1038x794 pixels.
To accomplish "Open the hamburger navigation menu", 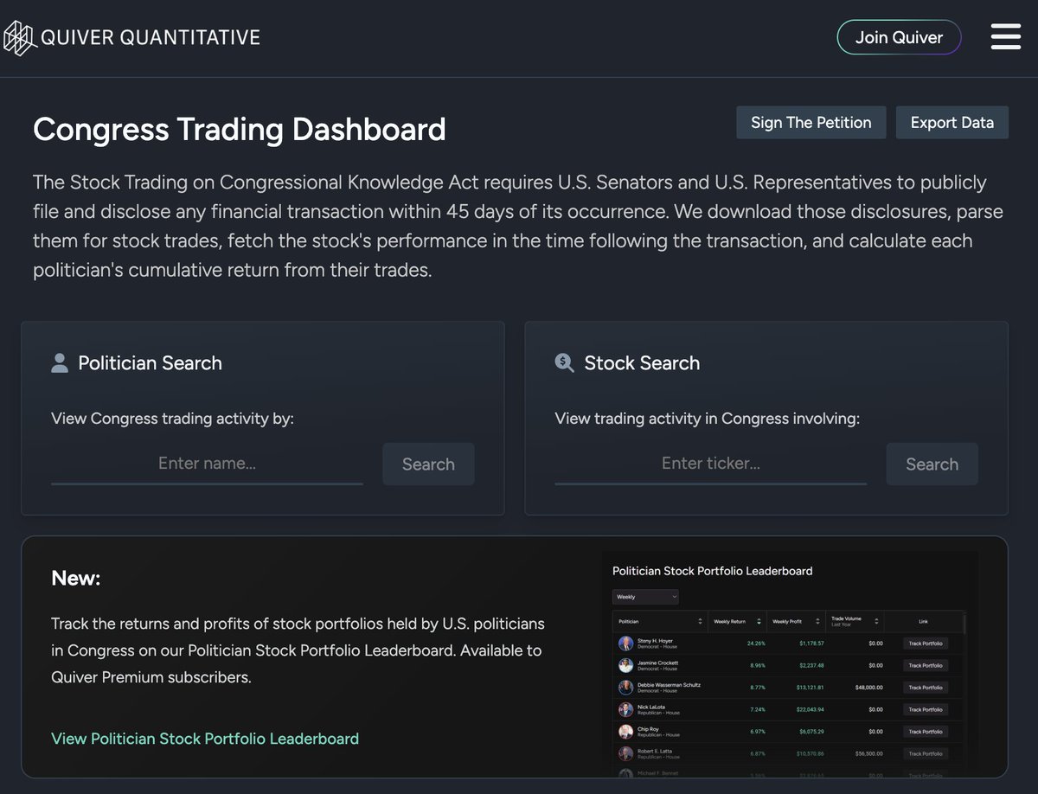I will click(1006, 37).
